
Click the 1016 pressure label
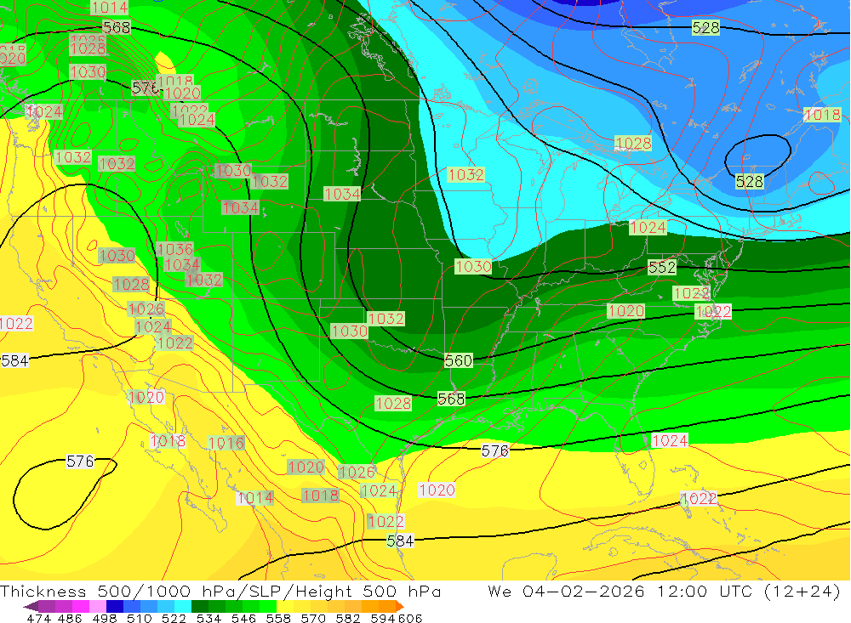pos(226,443)
